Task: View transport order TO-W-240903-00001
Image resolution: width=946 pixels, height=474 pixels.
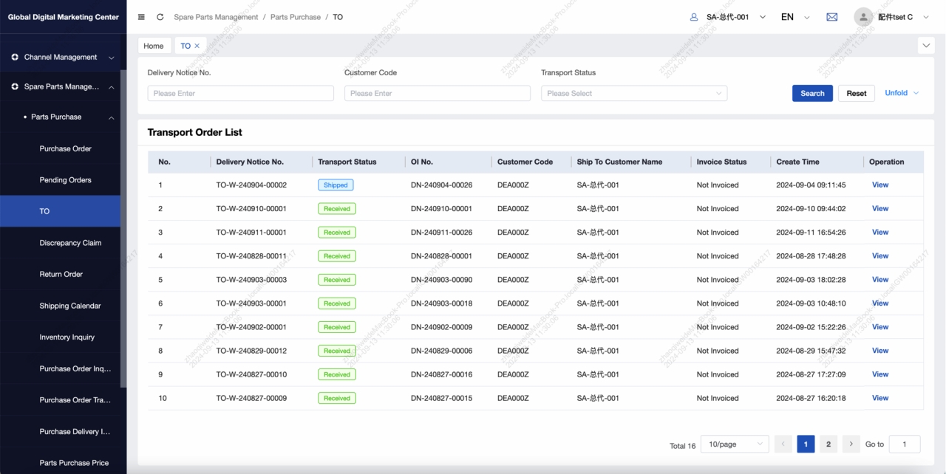Action: coord(880,303)
